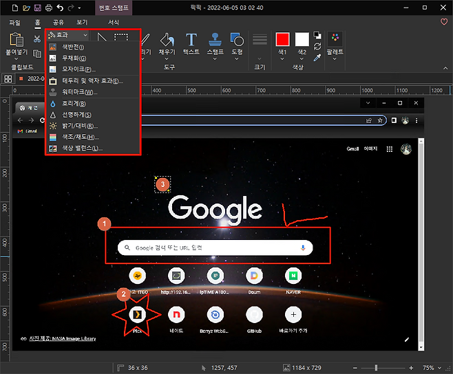Switch to the 보기 ribbon tab

(82, 22)
